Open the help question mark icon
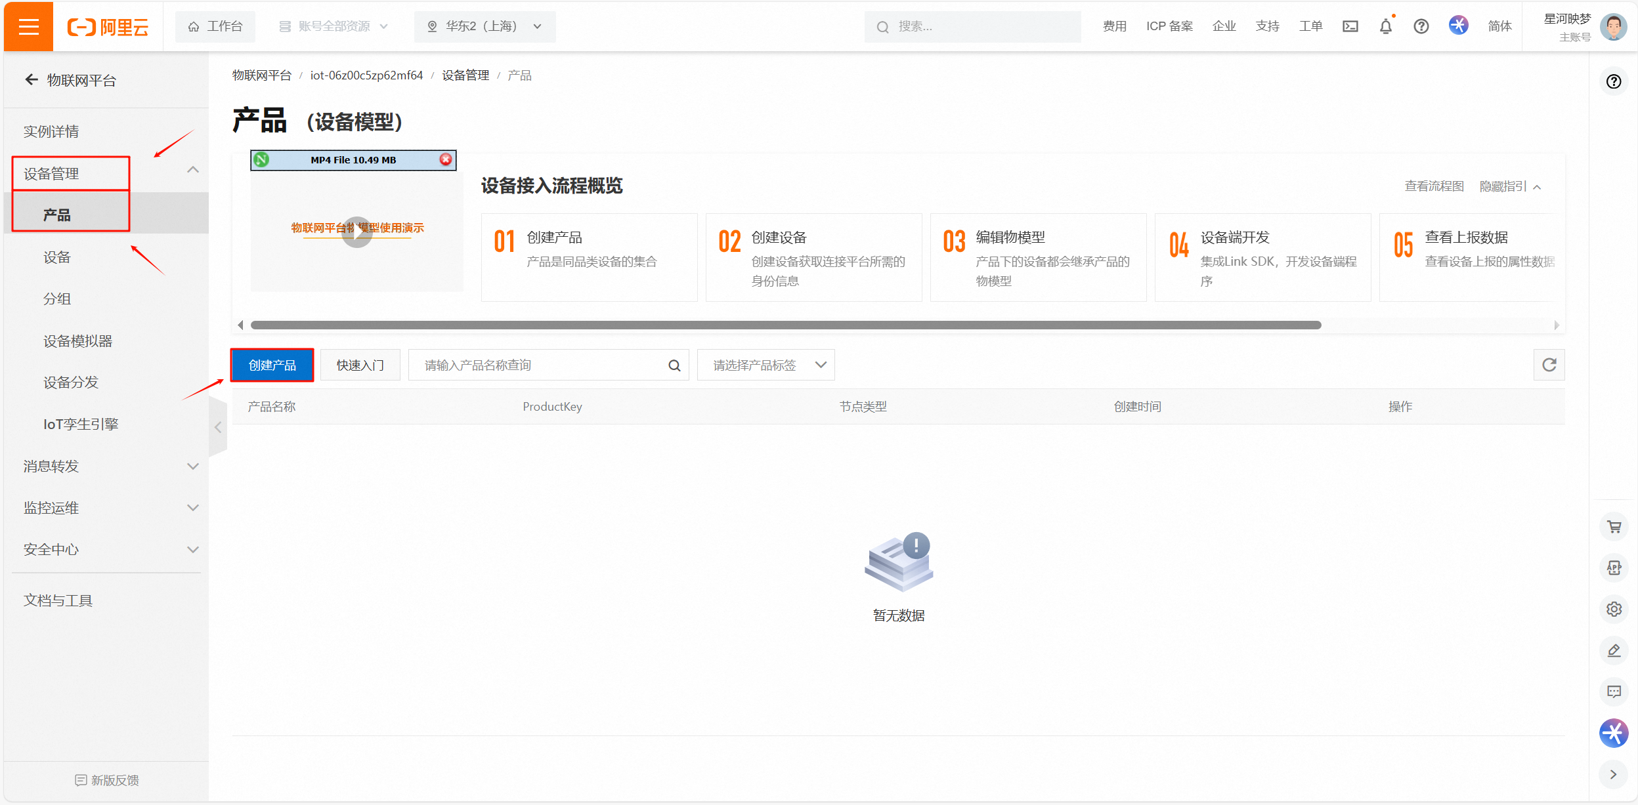 pos(1420,26)
